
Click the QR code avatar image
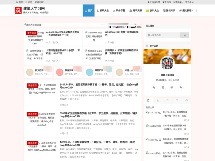coord(167,63)
